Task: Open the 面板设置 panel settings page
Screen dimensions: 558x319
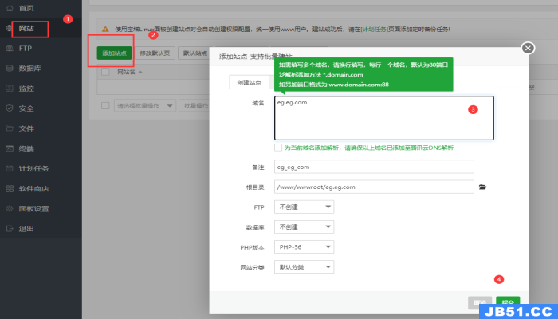Action: tap(33, 209)
